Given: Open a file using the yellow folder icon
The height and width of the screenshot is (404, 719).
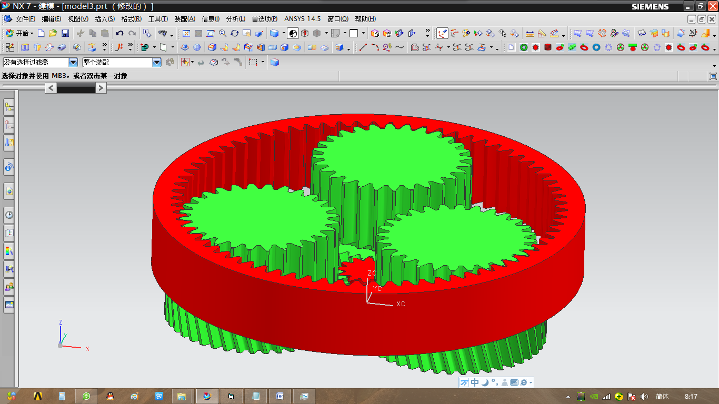Looking at the screenshot, I should 53,33.
